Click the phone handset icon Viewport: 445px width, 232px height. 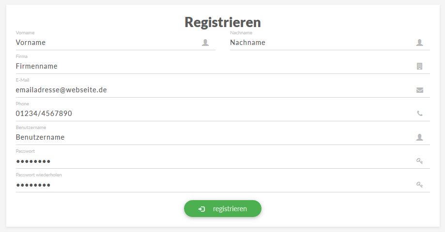tap(420, 114)
